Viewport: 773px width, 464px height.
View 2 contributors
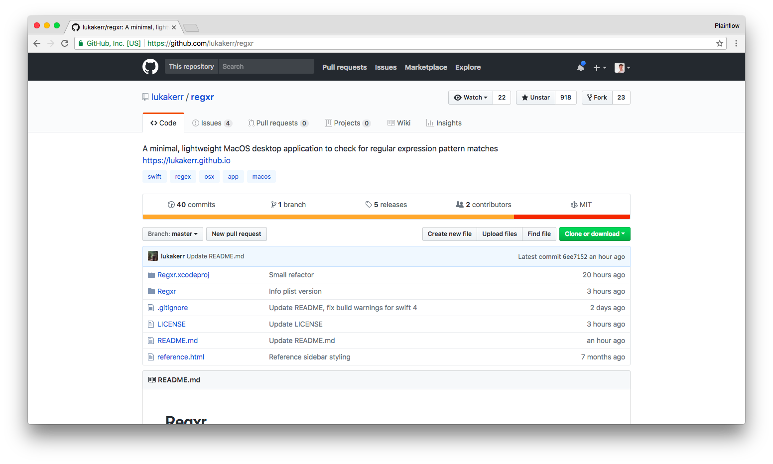pos(484,205)
